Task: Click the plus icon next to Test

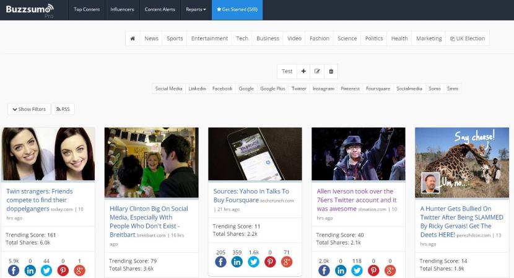Action: 303,71
